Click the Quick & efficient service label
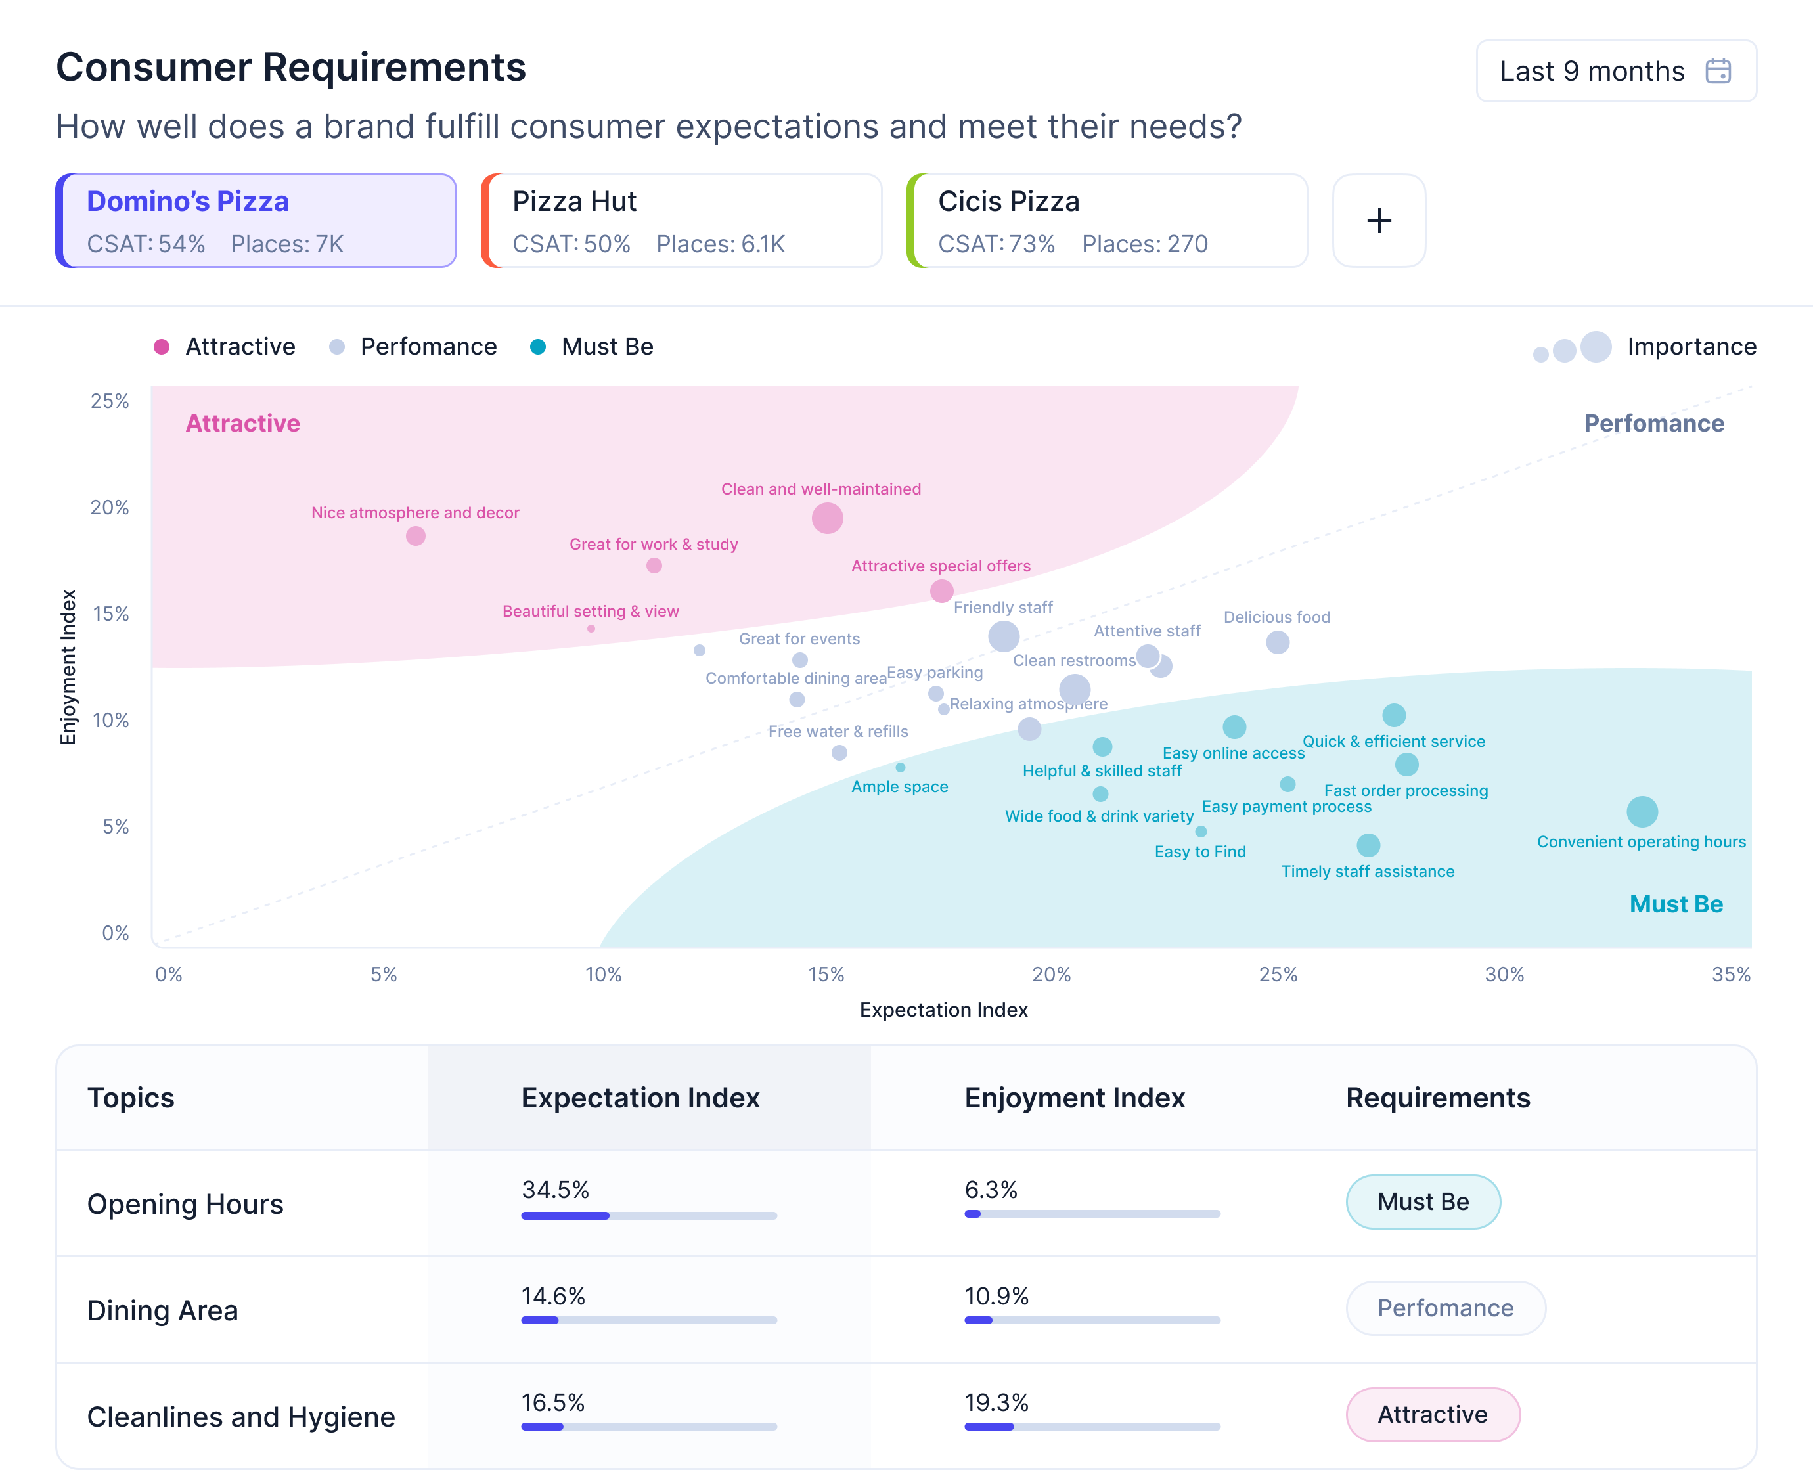Image resolution: width=1813 pixels, height=1470 pixels. [1393, 742]
